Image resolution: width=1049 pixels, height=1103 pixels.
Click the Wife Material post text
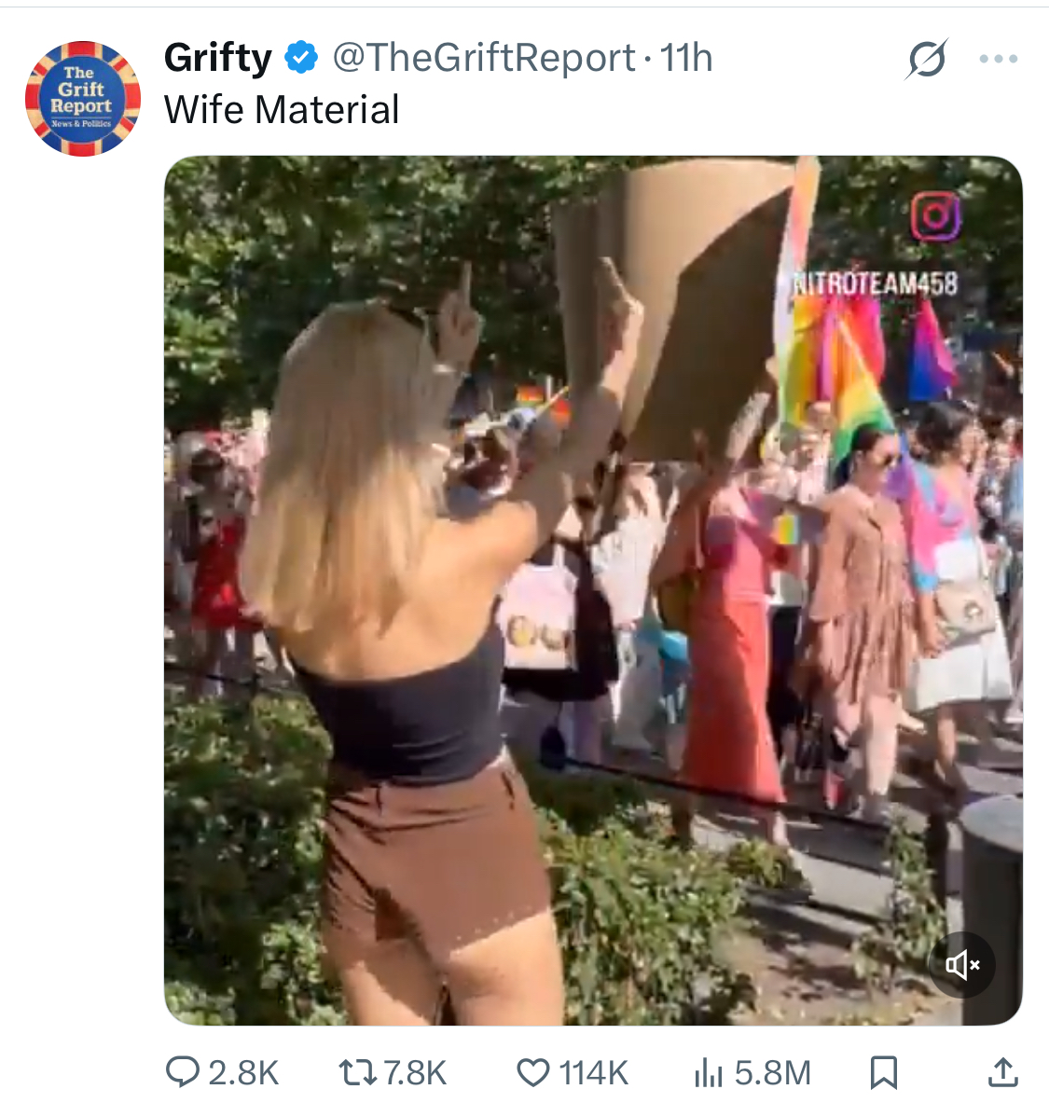click(x=282, y=110)
